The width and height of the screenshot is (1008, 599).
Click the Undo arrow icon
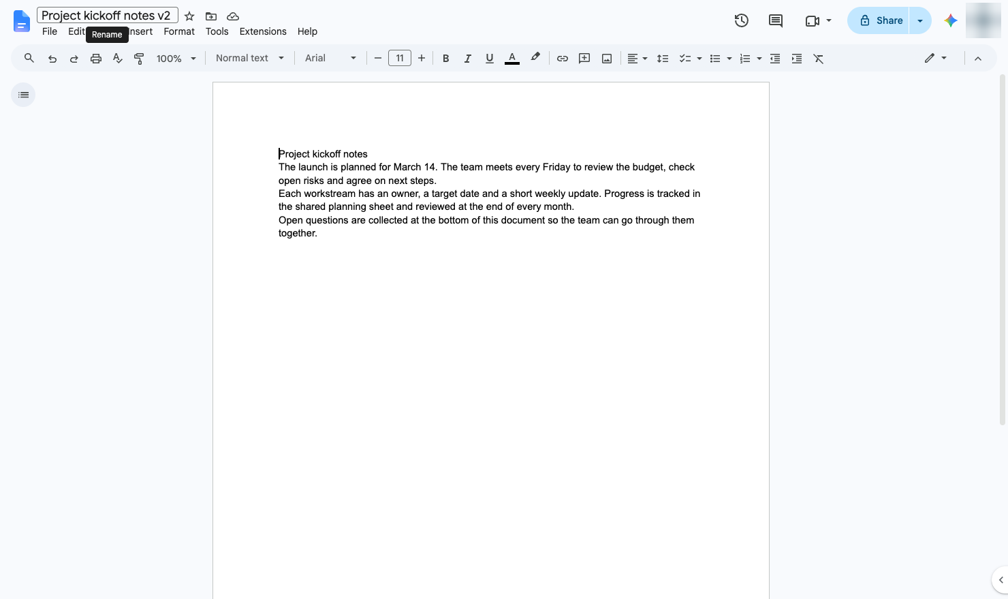52,59
